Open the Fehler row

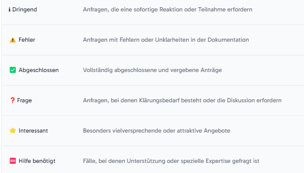coord(153,40)
